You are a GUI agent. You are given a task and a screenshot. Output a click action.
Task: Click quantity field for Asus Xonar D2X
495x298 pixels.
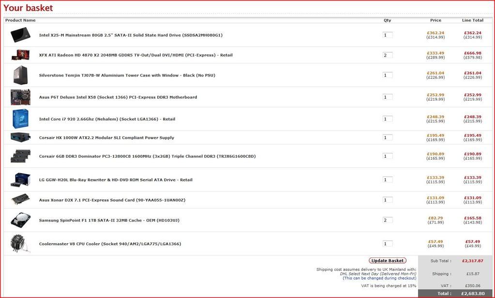(388, 200)
